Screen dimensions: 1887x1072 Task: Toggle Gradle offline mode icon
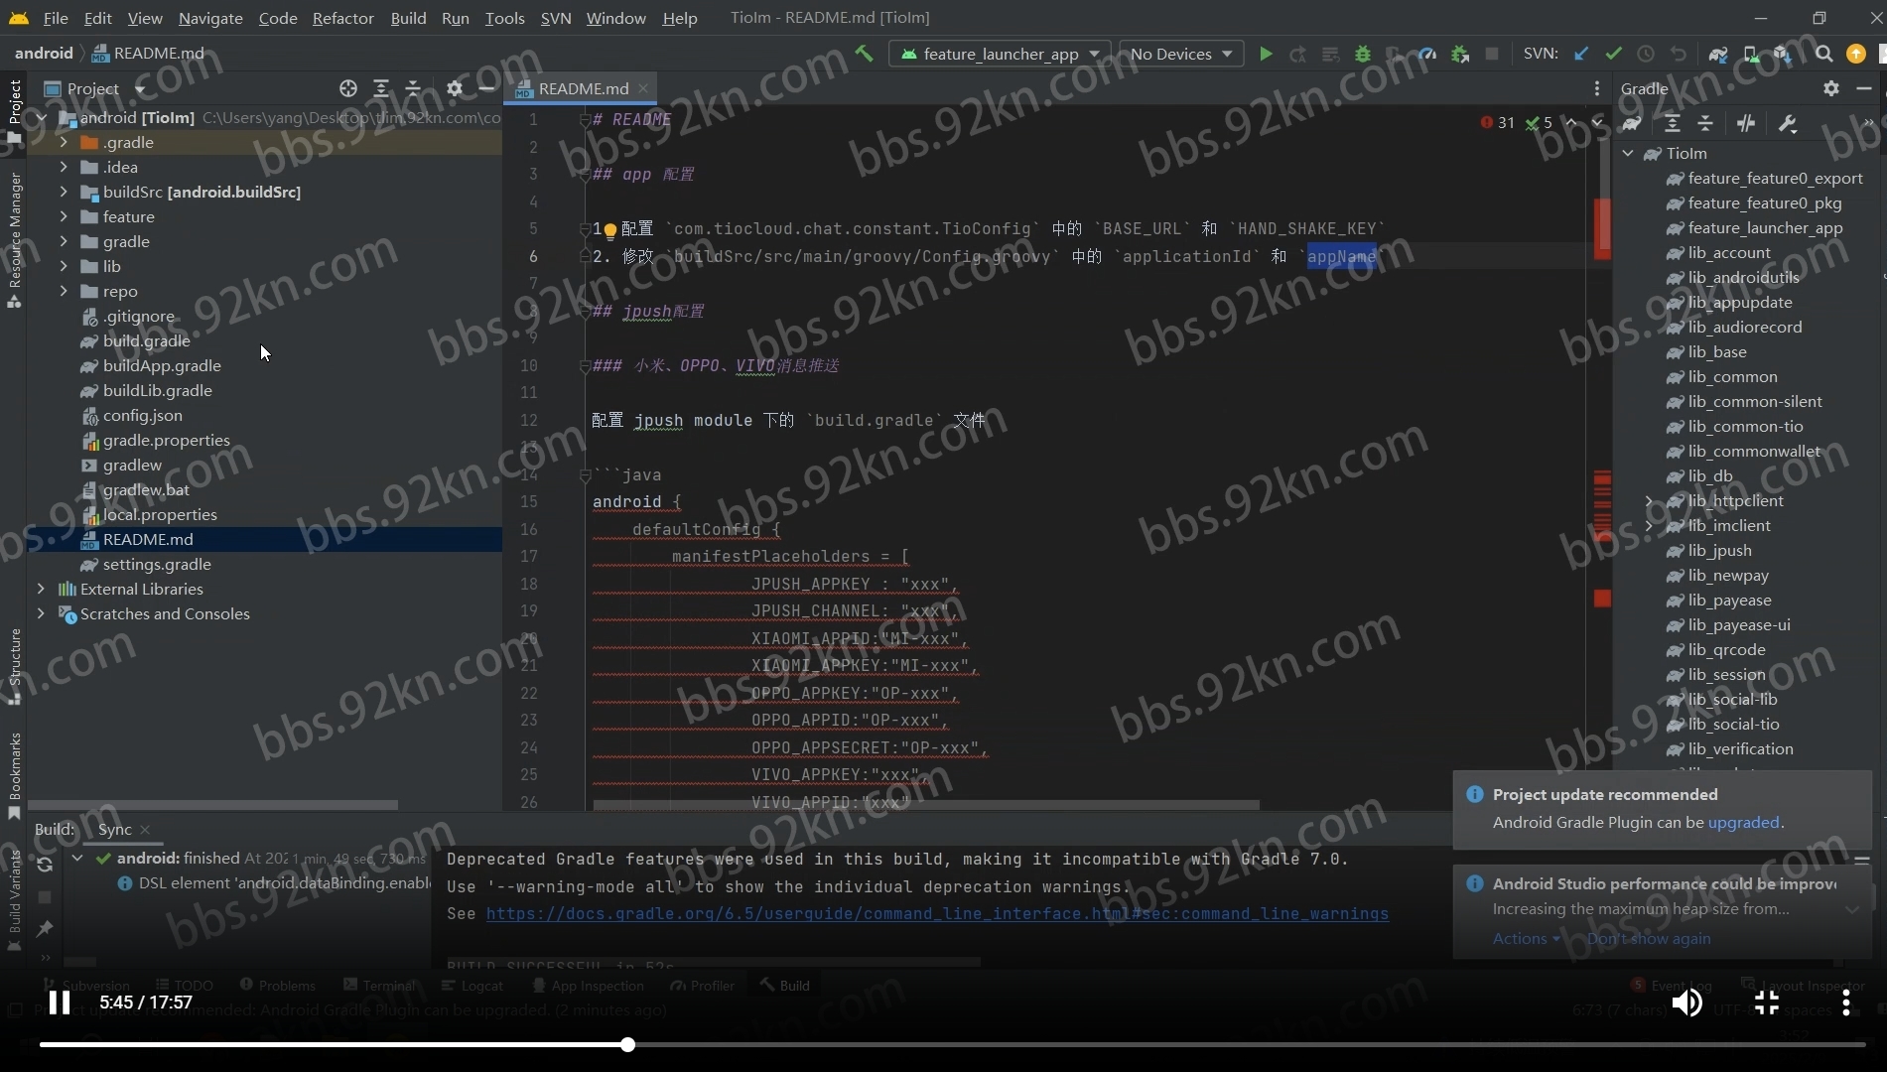(x=1746, y=123)
